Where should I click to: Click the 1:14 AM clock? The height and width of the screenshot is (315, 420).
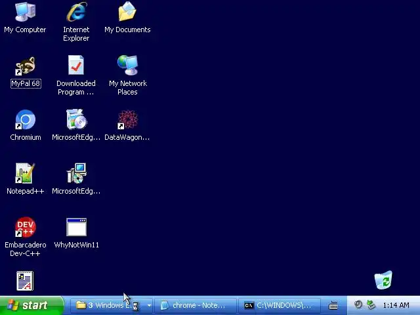coord(396,305)
